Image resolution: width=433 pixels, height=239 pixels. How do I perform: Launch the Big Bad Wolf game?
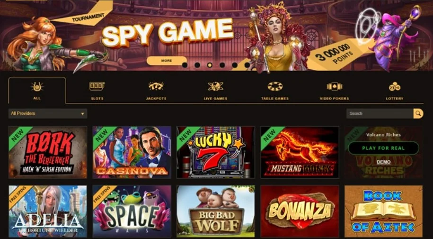[216, 211]
